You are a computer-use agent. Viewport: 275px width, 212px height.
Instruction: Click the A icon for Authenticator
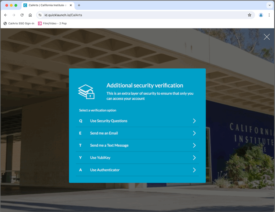pyautogui.click(x=81, y=170)
